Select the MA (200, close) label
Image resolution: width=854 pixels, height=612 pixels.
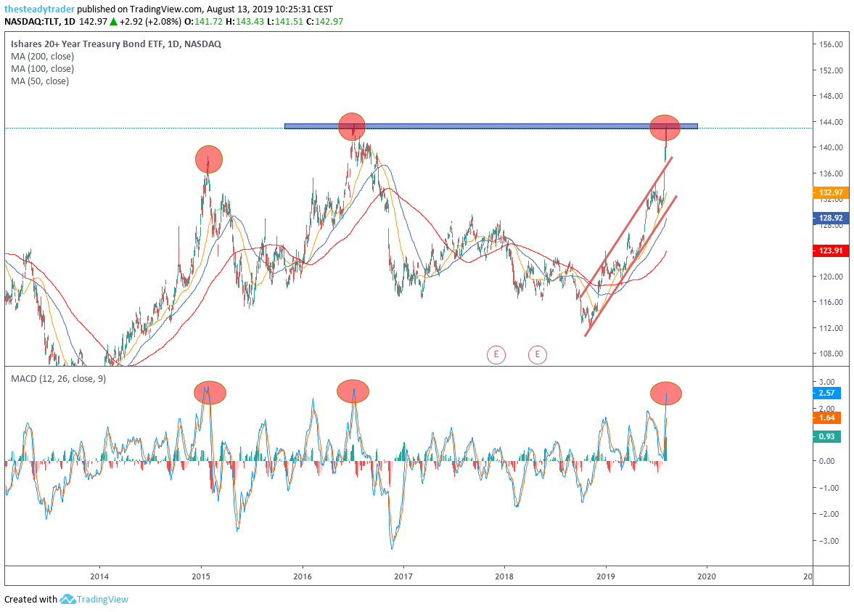coord(43,57)
